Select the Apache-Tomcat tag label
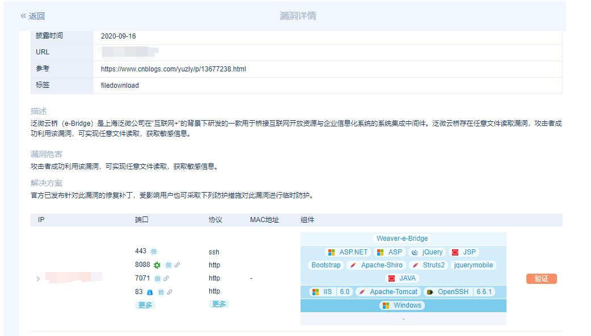 click(x=394, y=292)
